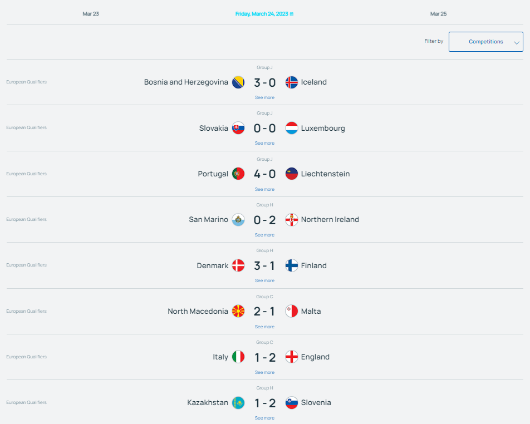Click the North Macedonia flag icon
530x424 pixels.
tap(238, 311)
